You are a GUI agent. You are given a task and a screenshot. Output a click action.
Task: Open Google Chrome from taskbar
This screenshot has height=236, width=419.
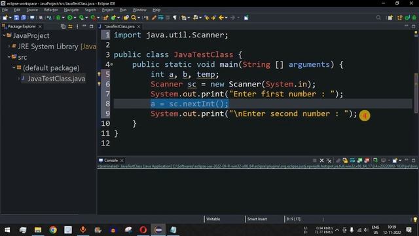click(x=53, y=230)
